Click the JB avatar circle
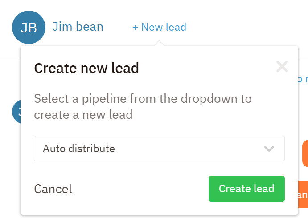 29,28
